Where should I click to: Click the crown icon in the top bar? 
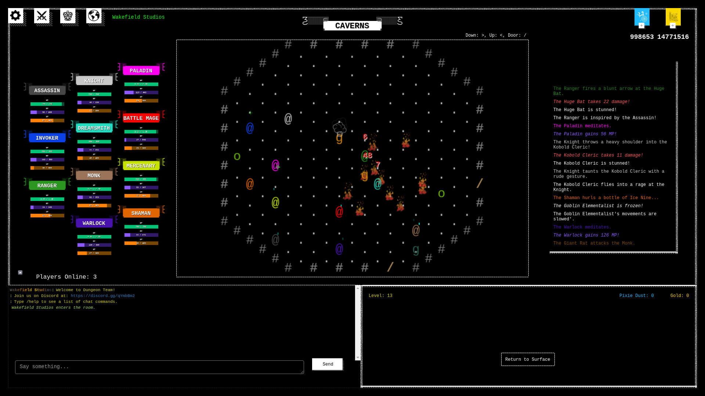[68, 16]
